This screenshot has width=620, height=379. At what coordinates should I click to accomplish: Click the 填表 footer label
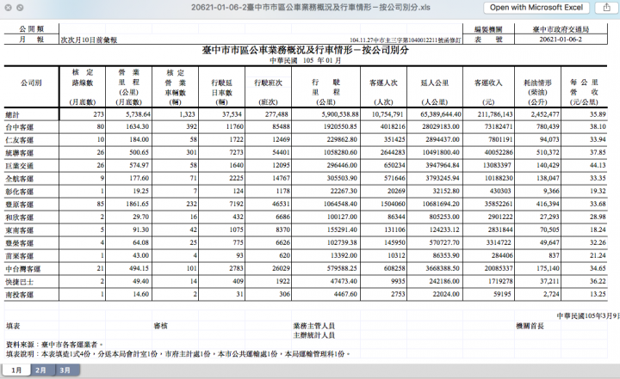pyautogui.click(x=13, y=326)
